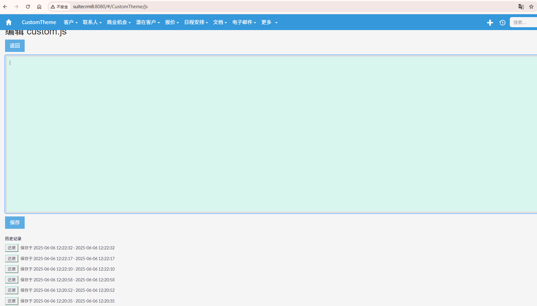Restore version saved at 12:22:32
The image size is (537, 306).
(12, 248)
